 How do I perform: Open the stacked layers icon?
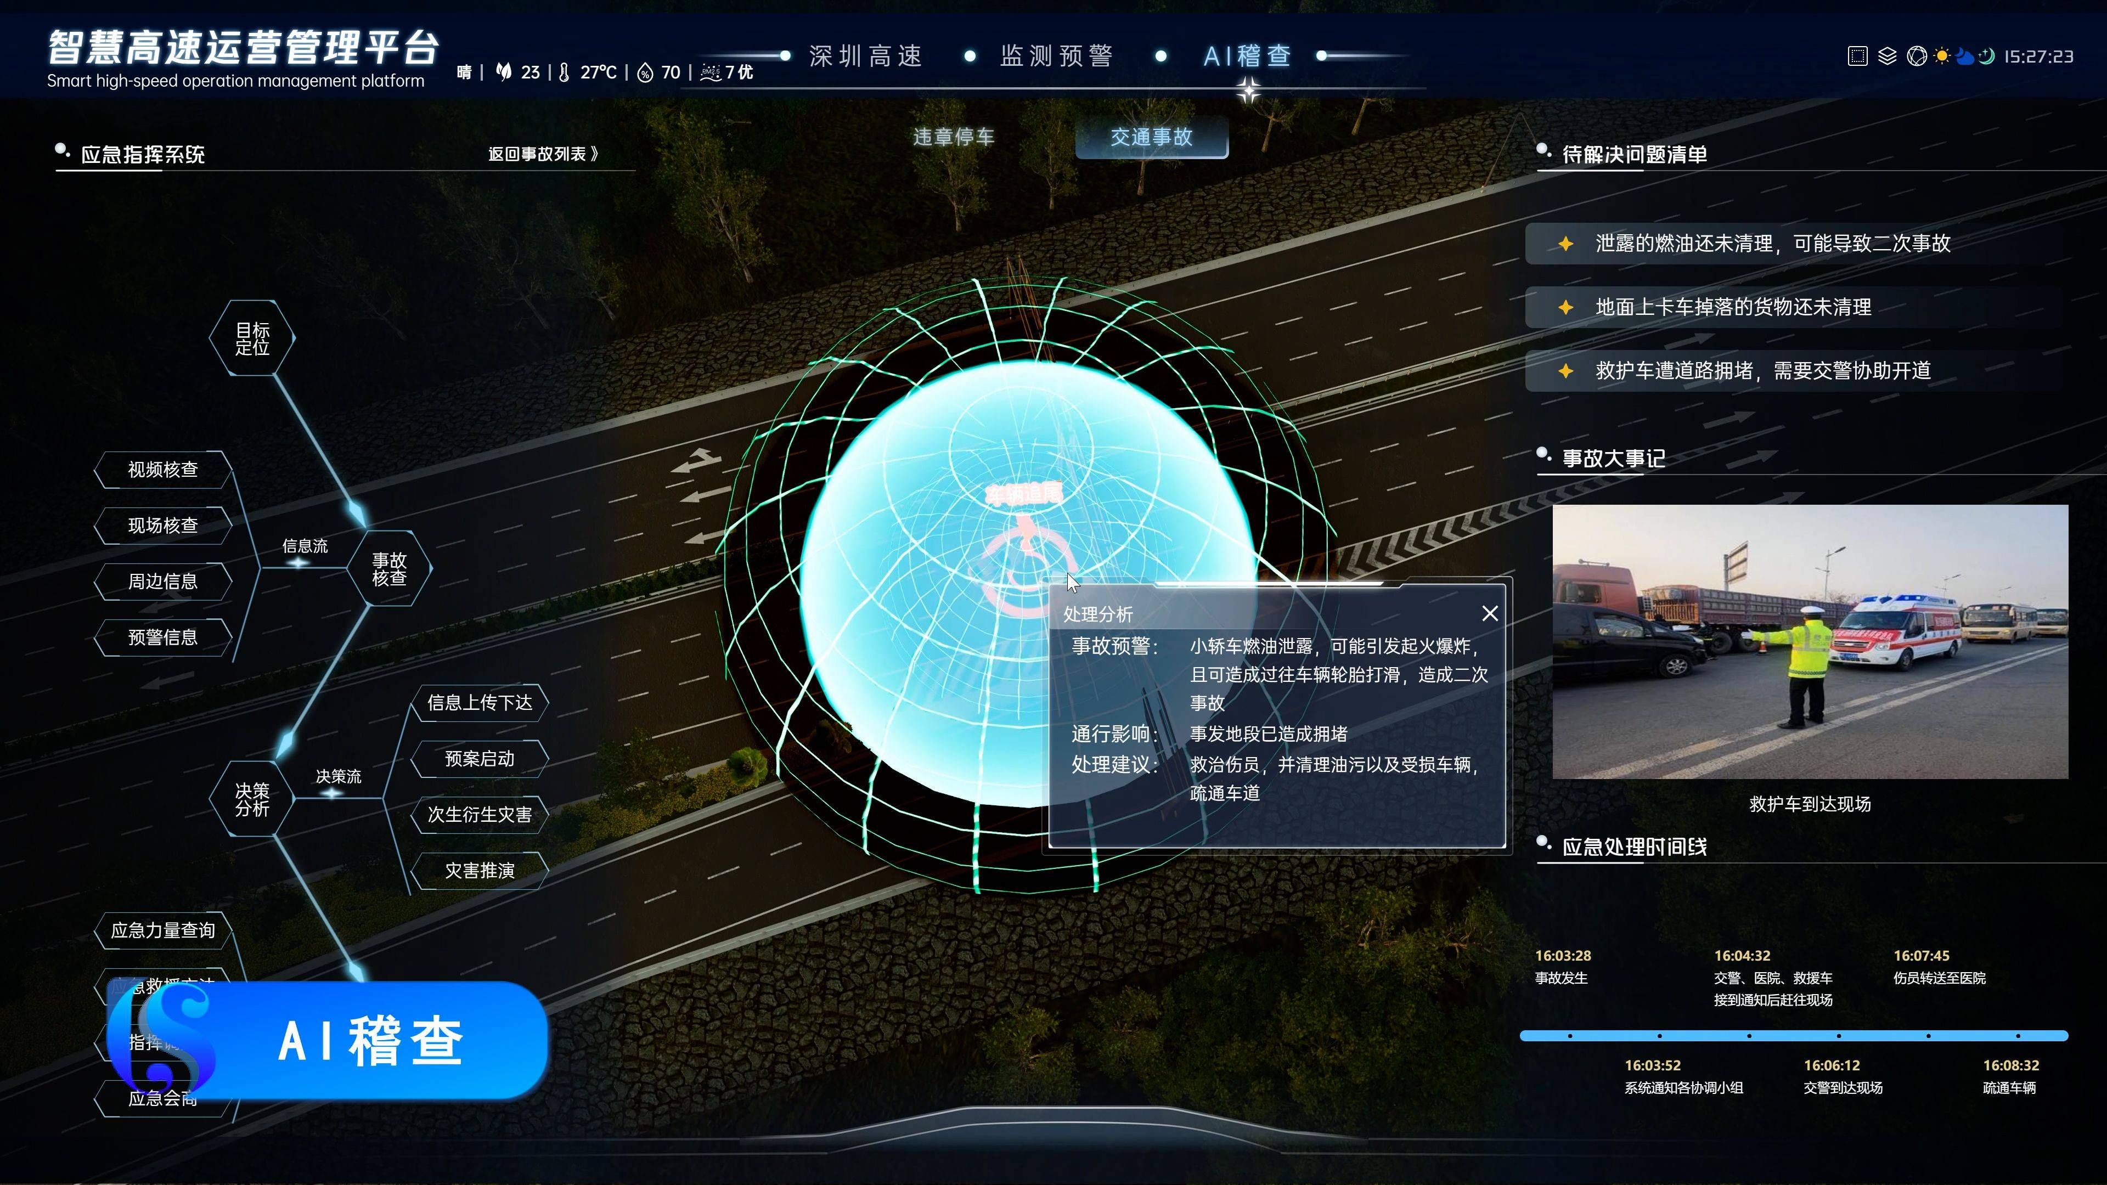(x=1887, y=57)
